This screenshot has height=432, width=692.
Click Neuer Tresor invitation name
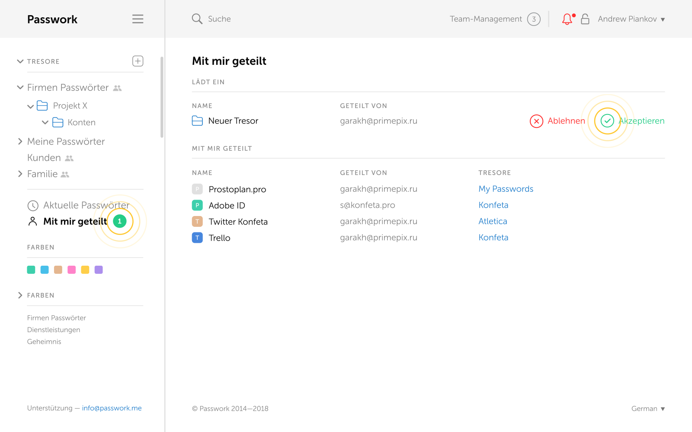tap(233, 121)
